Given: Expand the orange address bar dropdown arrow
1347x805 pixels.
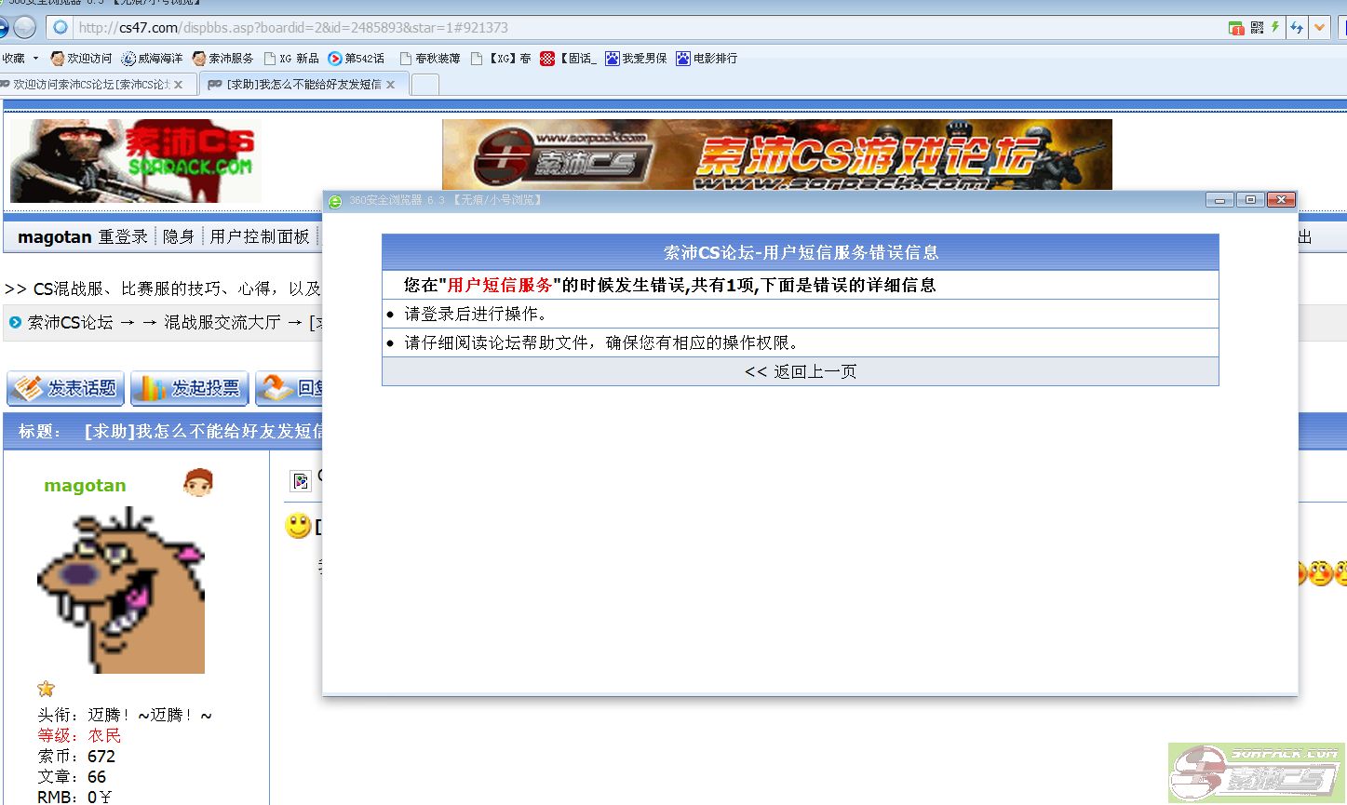Looking at the screenshot, I should [x=1319, y=28].
